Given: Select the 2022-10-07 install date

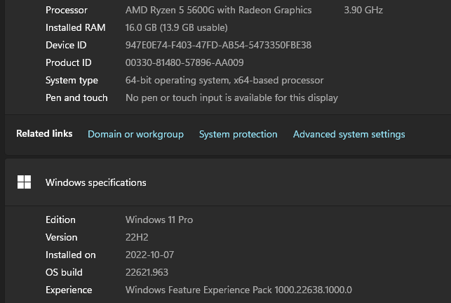Looking at the screenshot, I should point(149,255).
